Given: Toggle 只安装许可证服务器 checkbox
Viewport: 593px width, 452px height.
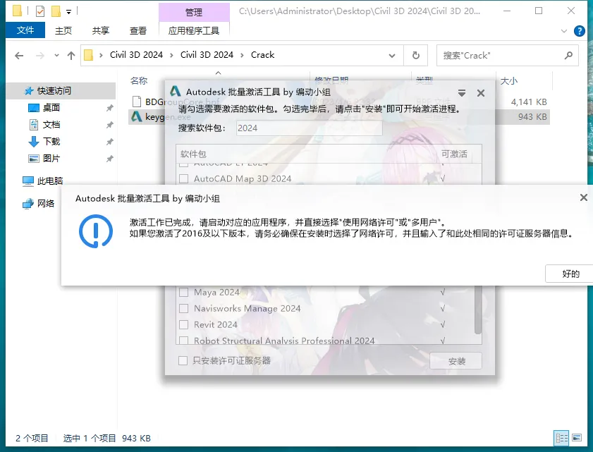Looking at the screenshot, I should (x=183, y=360).
